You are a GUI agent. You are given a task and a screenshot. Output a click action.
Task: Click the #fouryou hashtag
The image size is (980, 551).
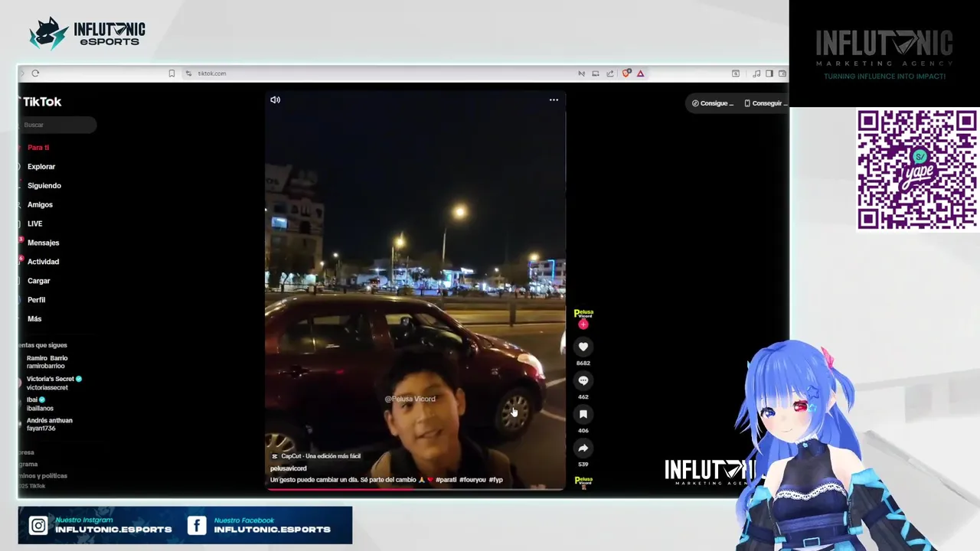[472, 480]
